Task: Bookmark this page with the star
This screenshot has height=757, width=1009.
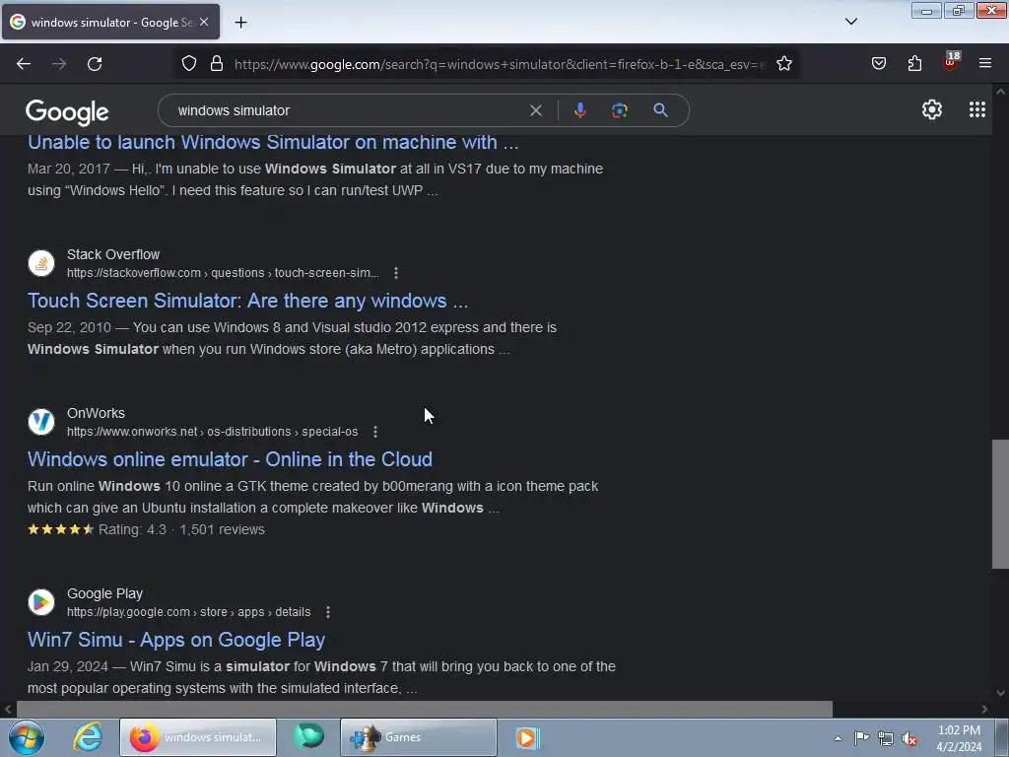Action: click(783, 64)
